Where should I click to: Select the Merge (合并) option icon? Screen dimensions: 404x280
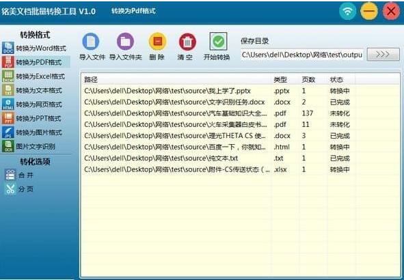10,175
